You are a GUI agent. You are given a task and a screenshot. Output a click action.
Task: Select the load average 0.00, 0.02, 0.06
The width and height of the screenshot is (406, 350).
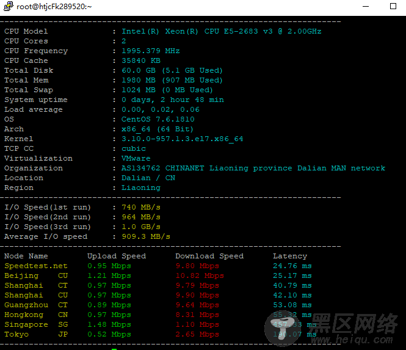[x=161, y=109]
